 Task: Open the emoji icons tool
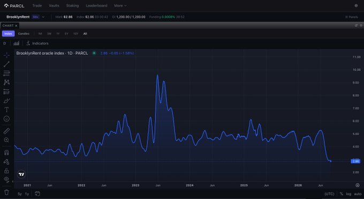pyautogui.click(x=6, y=119)
